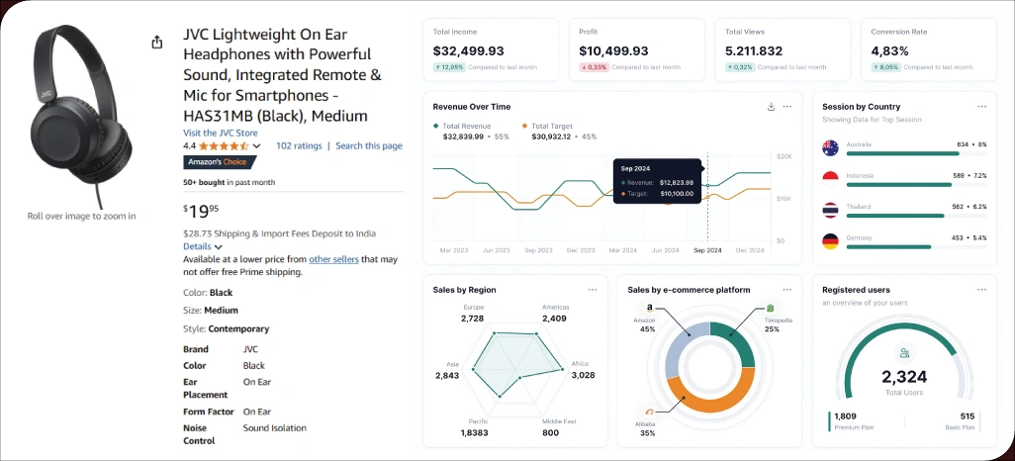1015x461 pixels.
Task: Download the Revenue Over Time chart
Action: tap(771, 107)
